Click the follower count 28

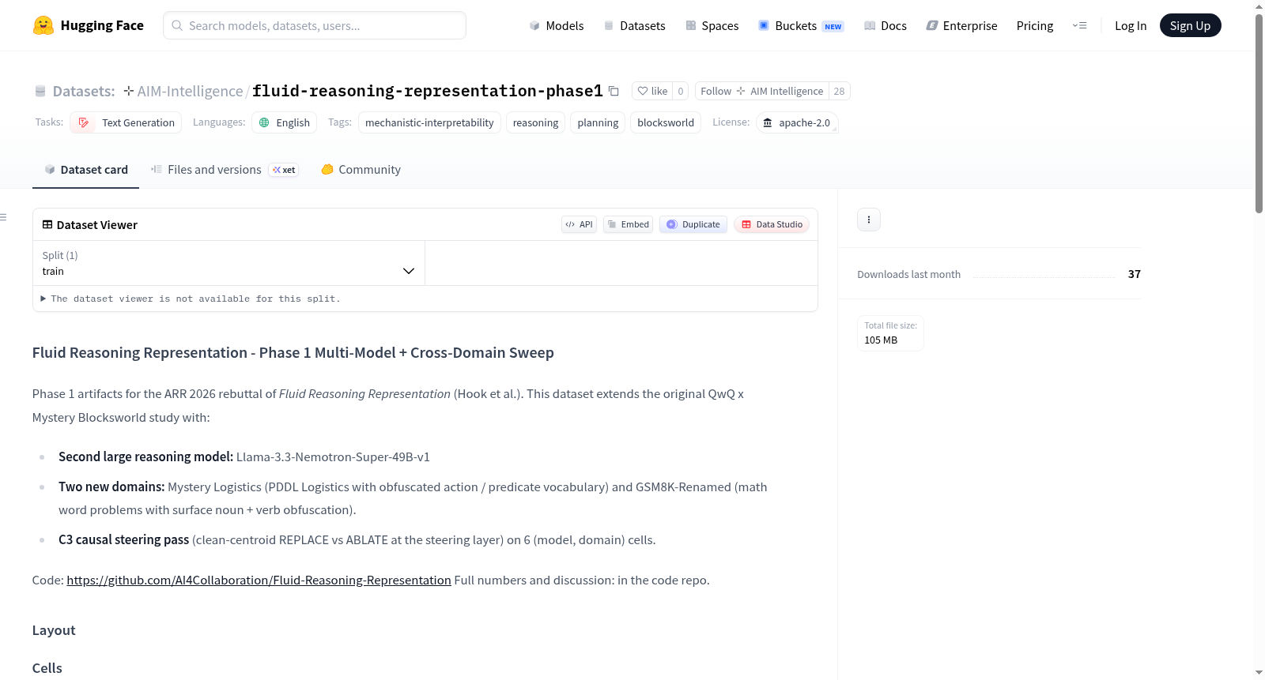(839, 91)
